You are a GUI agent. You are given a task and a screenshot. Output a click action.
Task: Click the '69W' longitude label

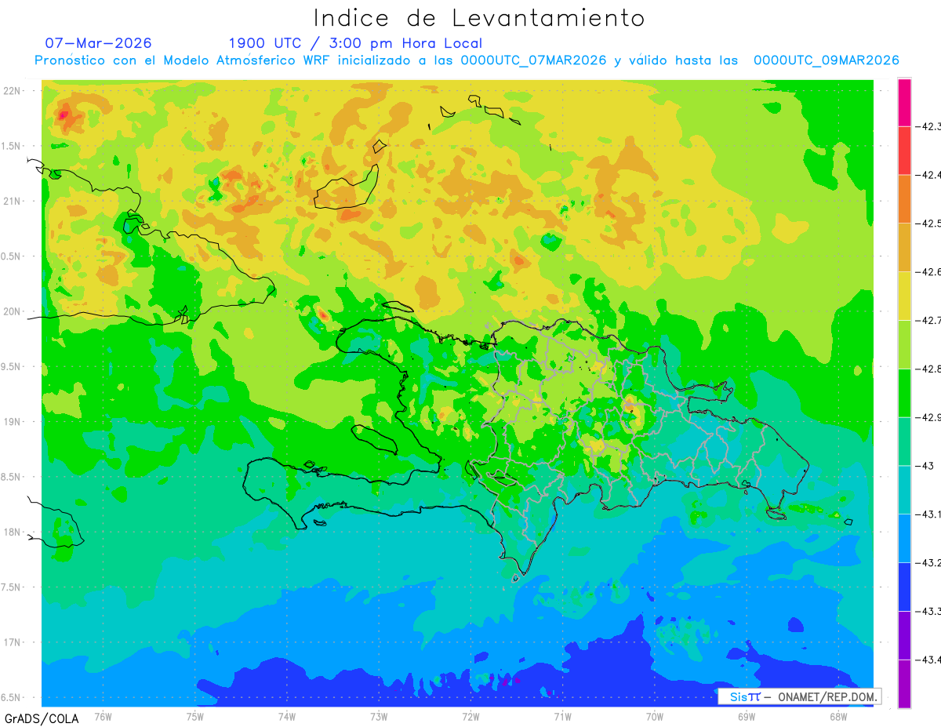747,716
